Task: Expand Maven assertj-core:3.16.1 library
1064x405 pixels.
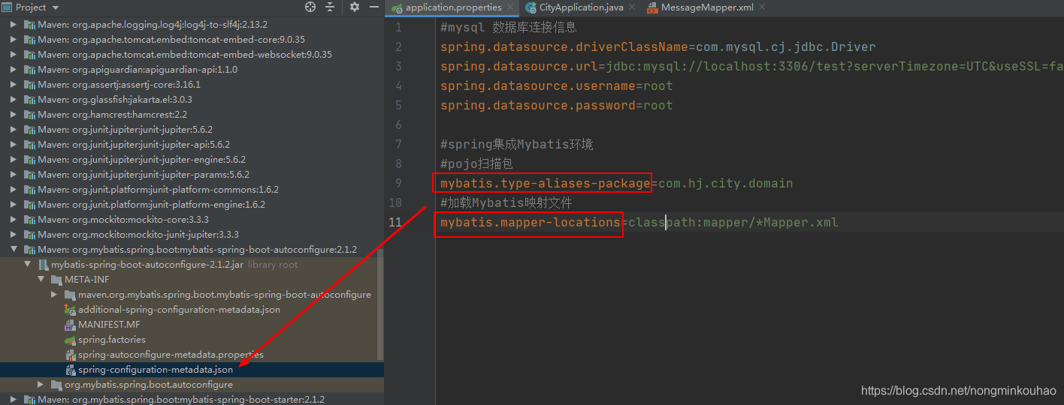Action: coord(14,84)
